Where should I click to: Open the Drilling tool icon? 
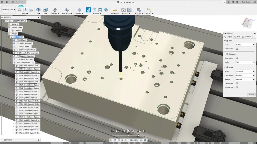(x=54, y=10)
